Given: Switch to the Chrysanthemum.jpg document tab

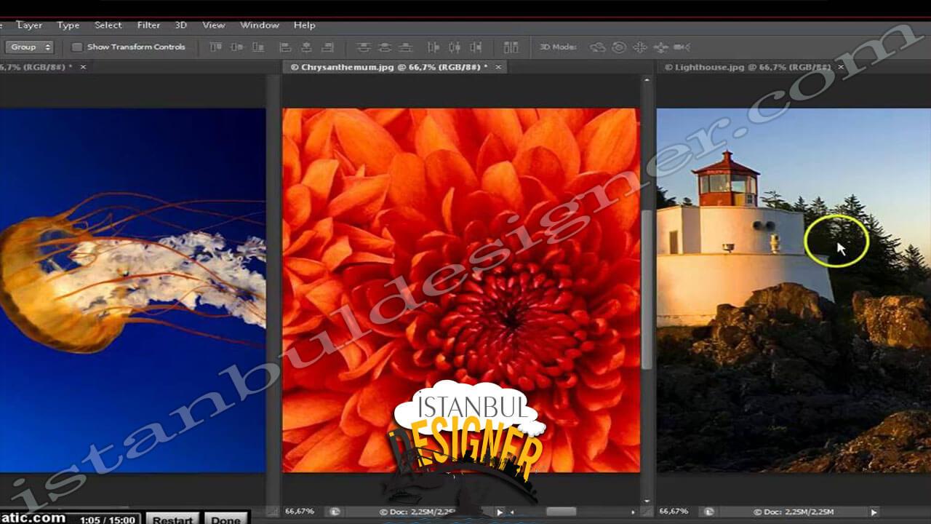Looking at the screenshot, I should pyautogui.click(x=395, y=67).
